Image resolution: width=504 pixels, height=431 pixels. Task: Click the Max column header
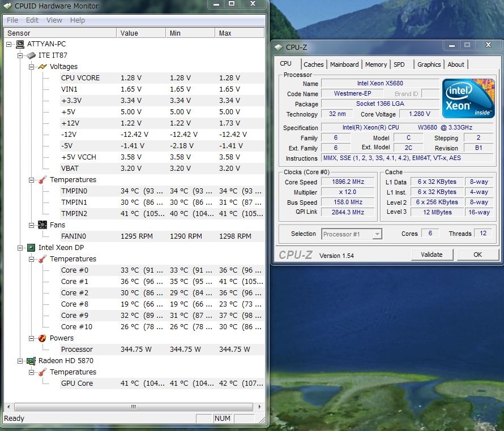point(240,33)
